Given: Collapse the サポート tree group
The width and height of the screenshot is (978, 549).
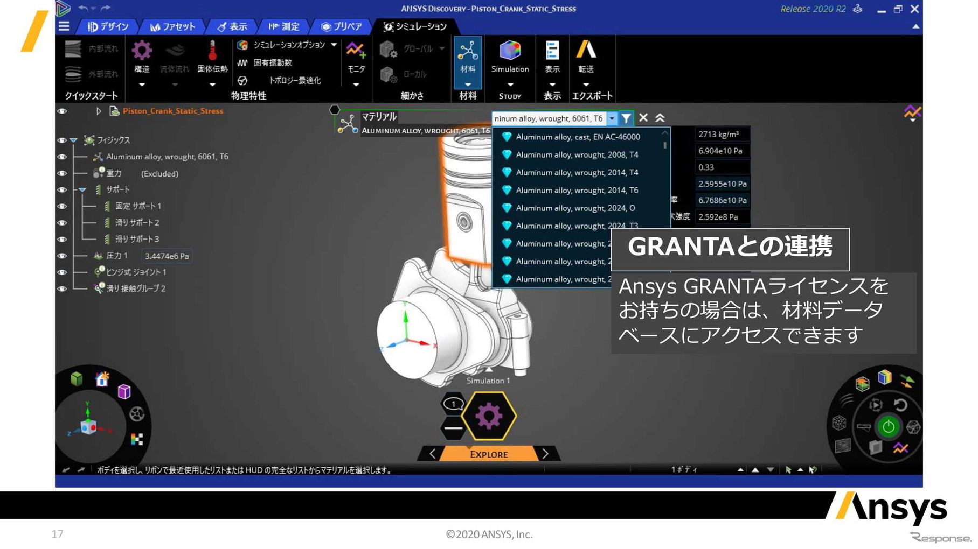Looking at the screenshot, I should point(82,189).
